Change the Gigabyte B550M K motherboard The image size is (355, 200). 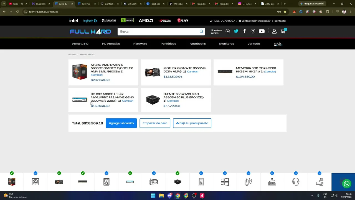point(192,72)
